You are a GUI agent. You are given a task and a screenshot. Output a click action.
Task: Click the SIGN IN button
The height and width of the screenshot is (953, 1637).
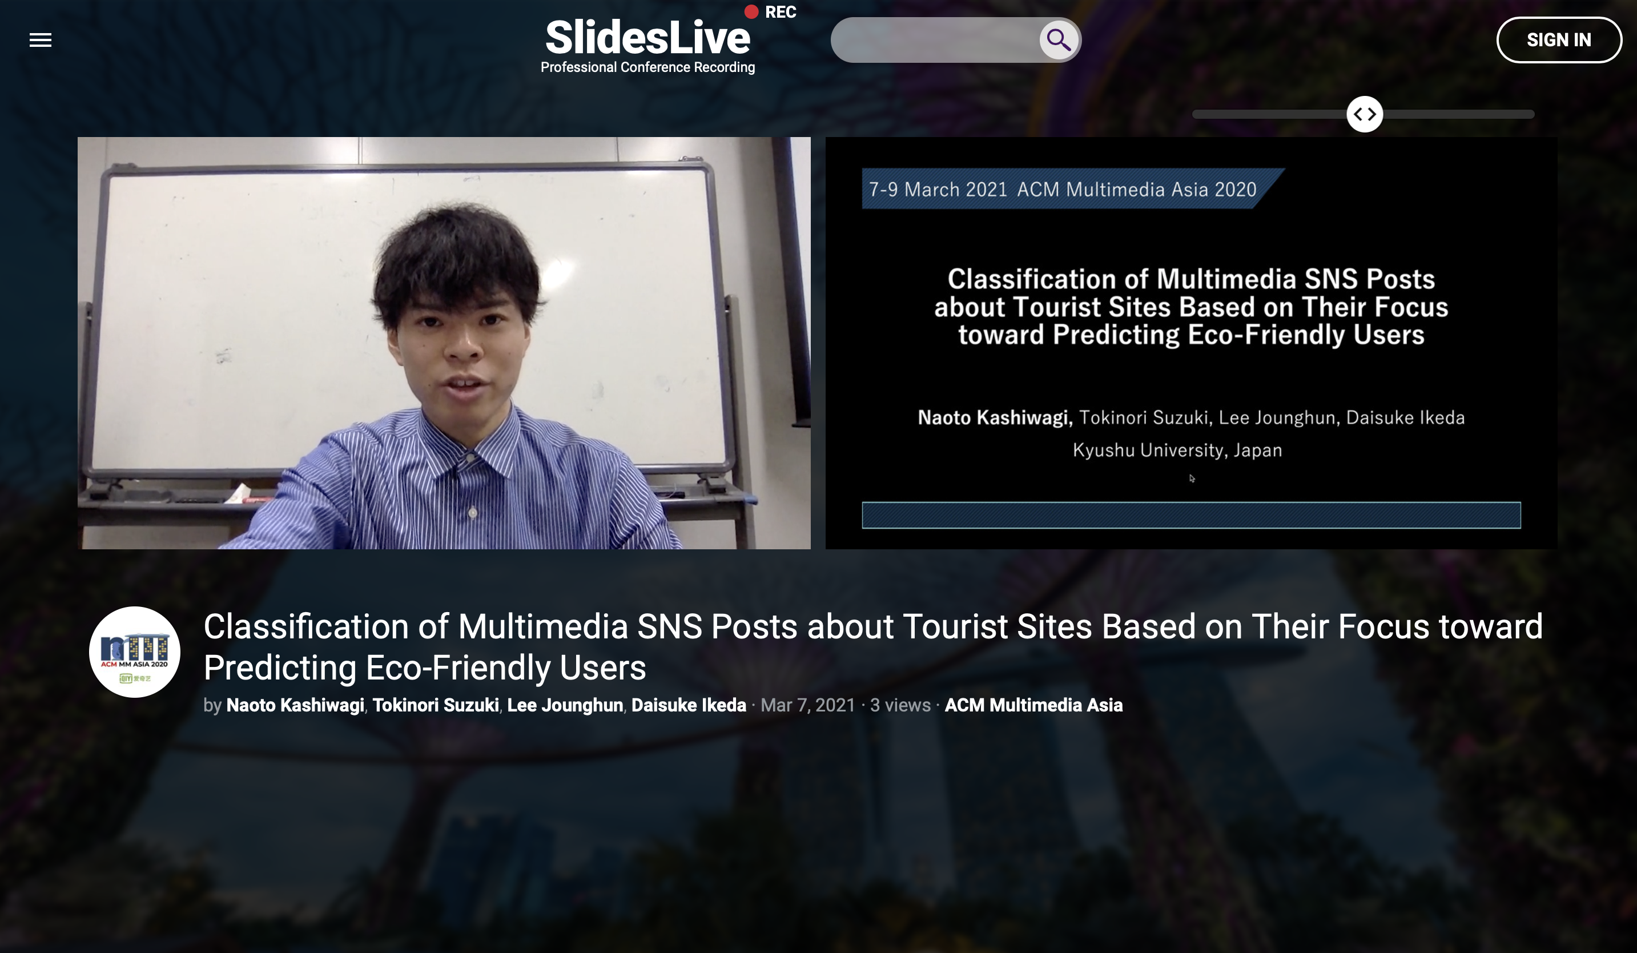1558,41
